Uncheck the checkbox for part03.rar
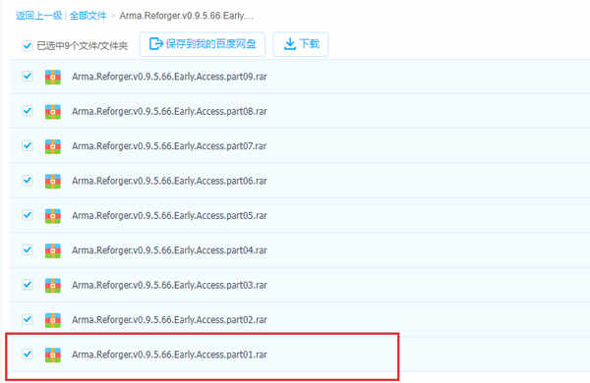590x383 pixels. coord(28,285)
